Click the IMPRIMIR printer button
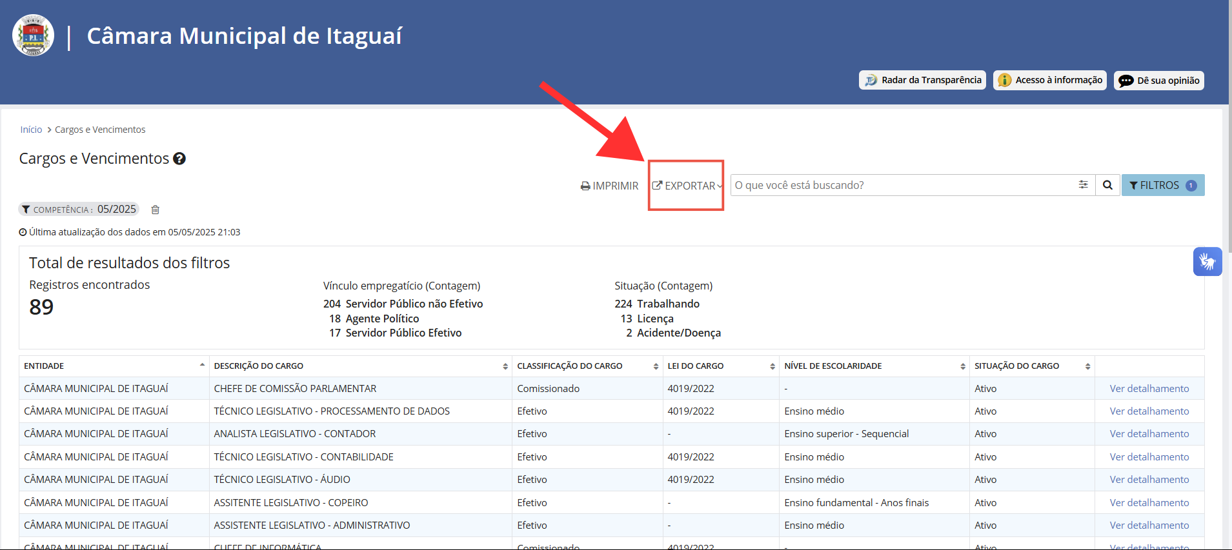 (609, 186)
